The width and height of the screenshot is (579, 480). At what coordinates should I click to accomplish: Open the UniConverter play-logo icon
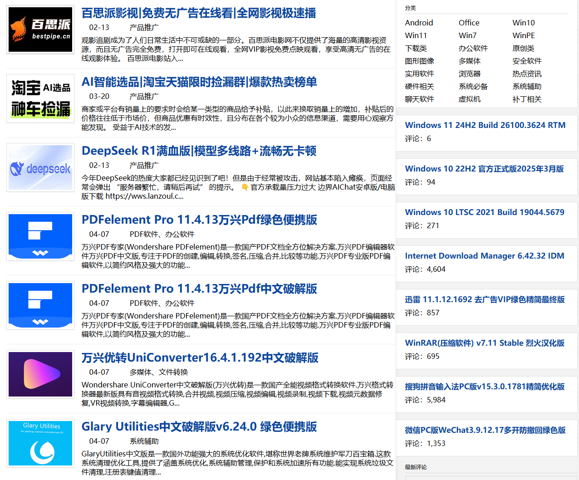[40, 374]
